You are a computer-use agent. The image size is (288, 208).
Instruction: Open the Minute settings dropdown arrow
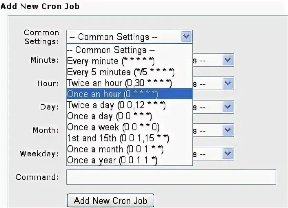point(227,60)
